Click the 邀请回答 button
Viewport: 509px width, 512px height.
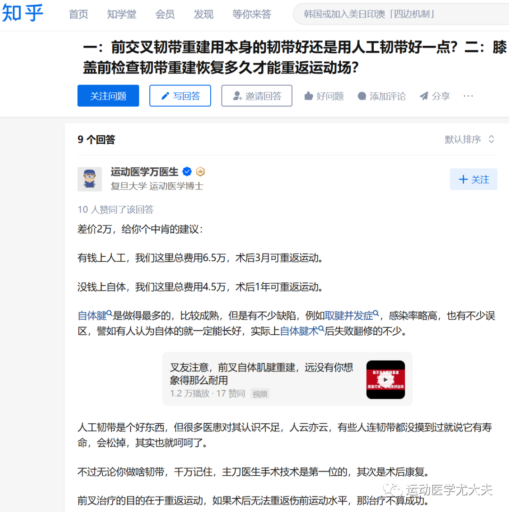[257, 96]
